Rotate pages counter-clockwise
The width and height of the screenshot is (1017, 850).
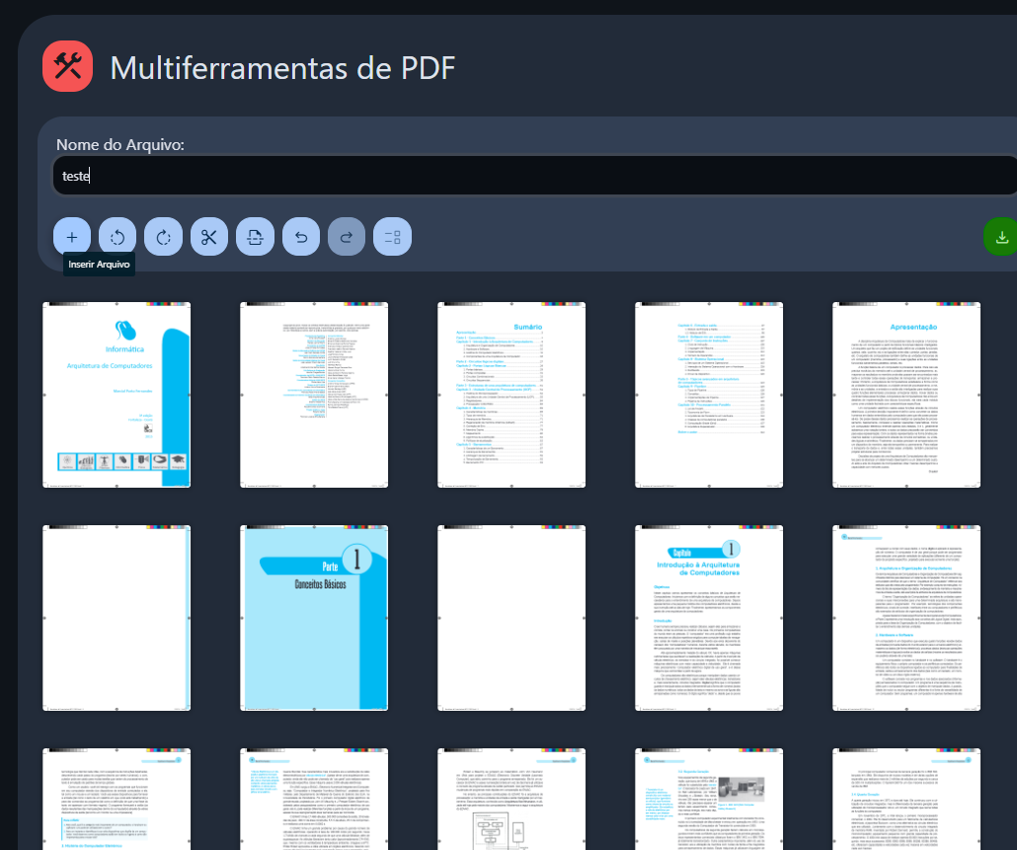pos(117,237)
